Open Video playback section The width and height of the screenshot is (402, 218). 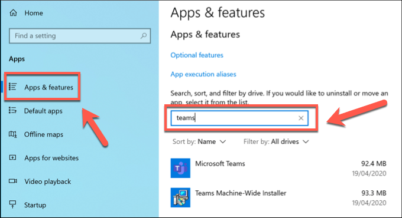point(48,181)
